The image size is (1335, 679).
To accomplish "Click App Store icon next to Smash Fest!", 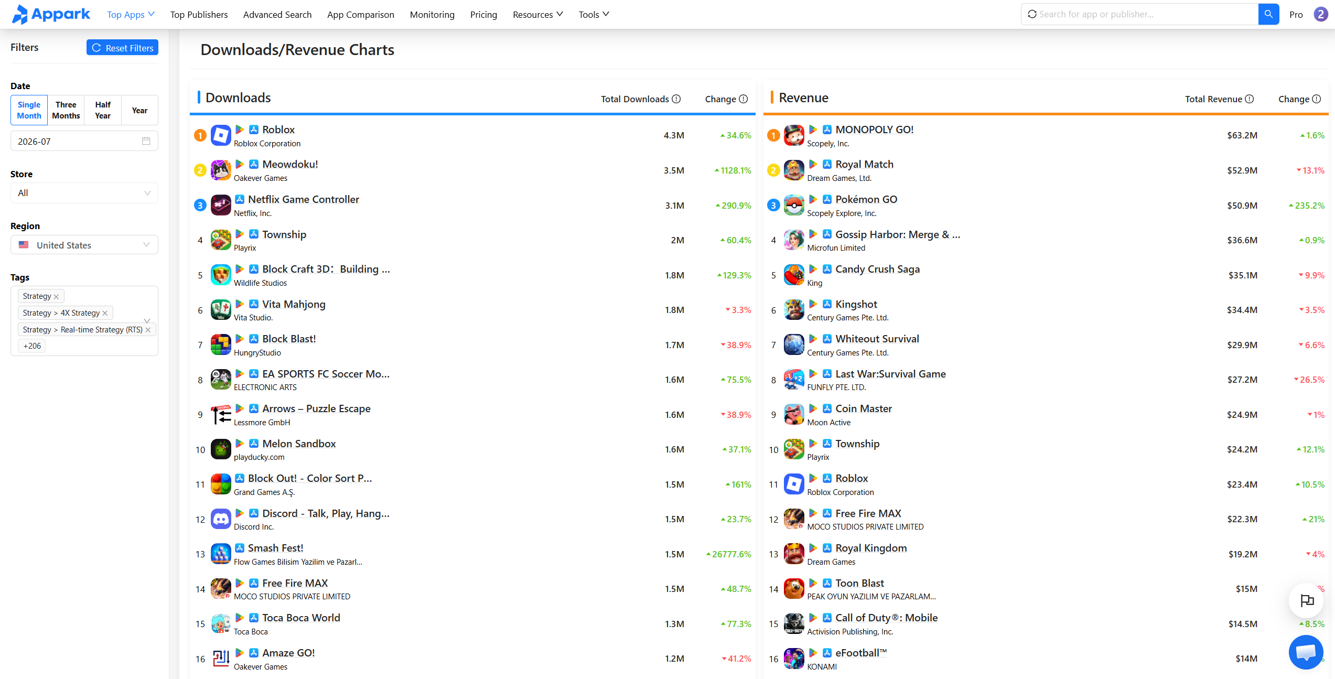I will click(x=240, y=547).
